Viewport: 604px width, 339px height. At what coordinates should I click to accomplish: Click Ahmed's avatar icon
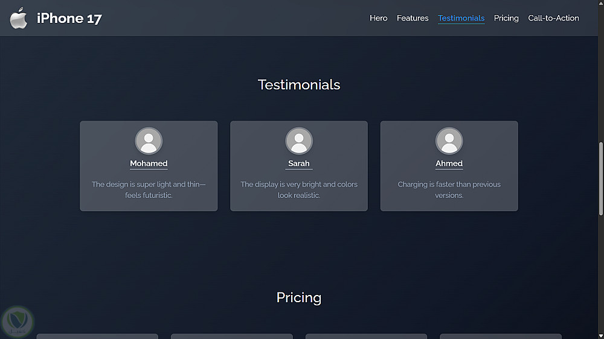click(x=449, y=141)
